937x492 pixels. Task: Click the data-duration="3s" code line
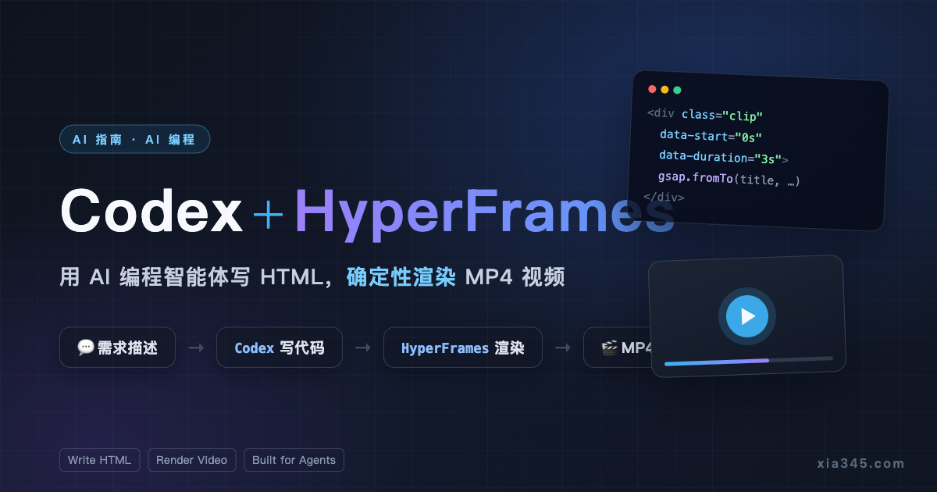(x=723, y=158)
